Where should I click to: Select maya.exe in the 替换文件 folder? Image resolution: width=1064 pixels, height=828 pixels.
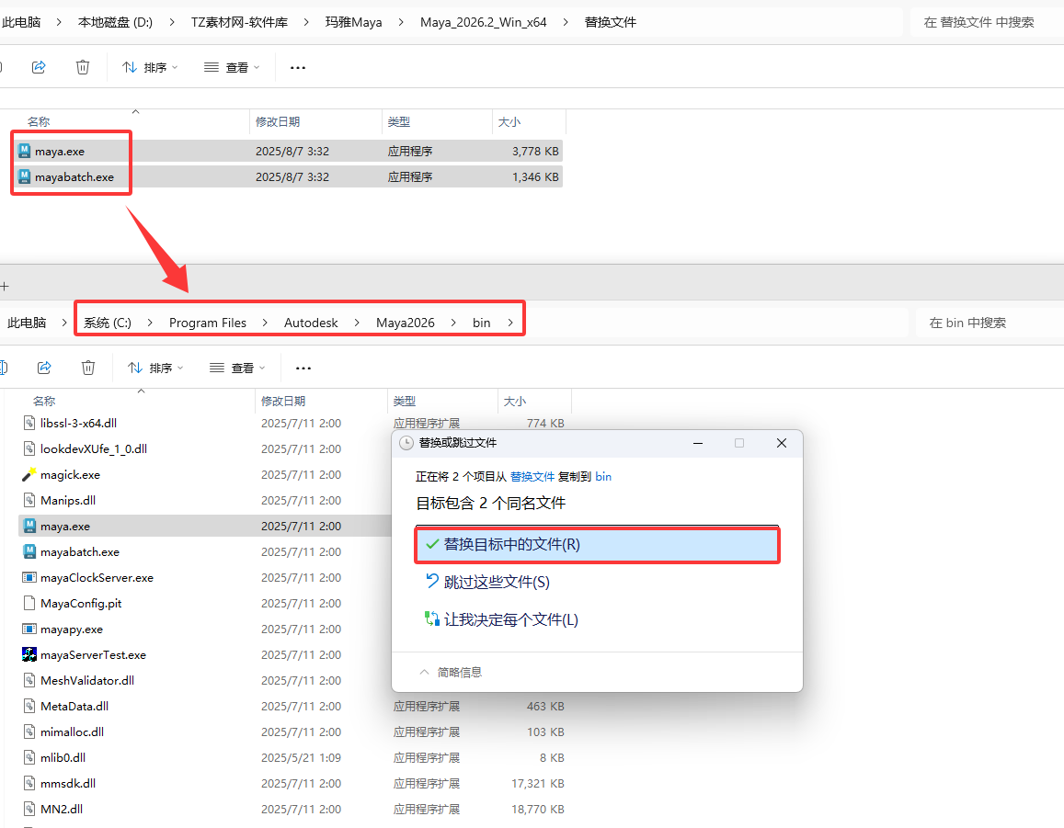click(60, 152)
